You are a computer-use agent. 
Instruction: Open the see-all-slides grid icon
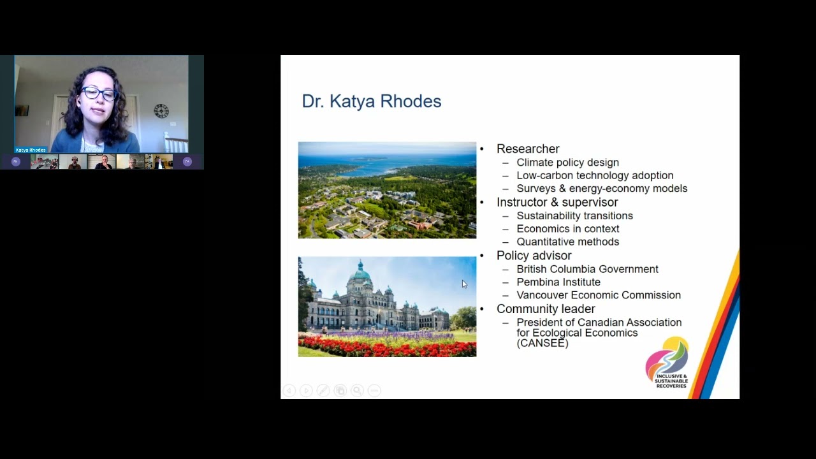point(340,390)
